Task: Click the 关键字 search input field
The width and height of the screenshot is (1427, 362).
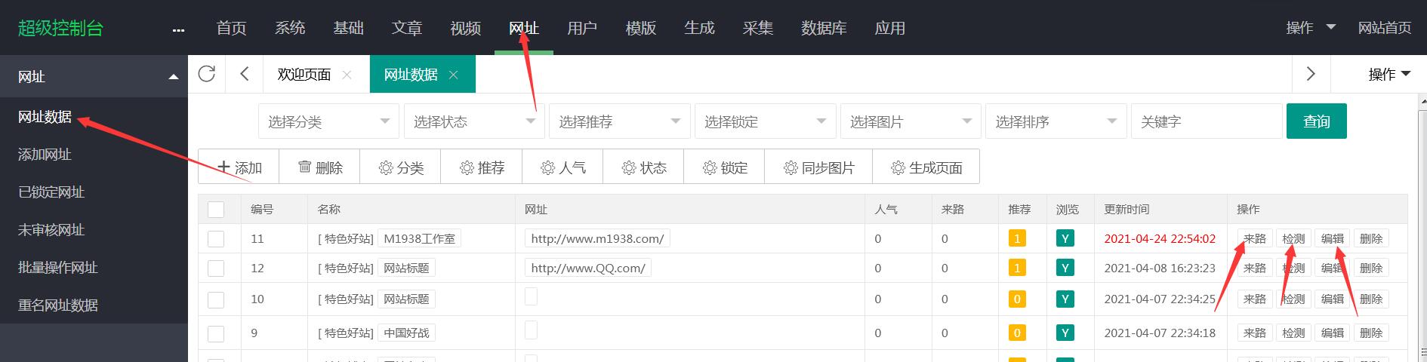Action: [x=1204, y=121]
